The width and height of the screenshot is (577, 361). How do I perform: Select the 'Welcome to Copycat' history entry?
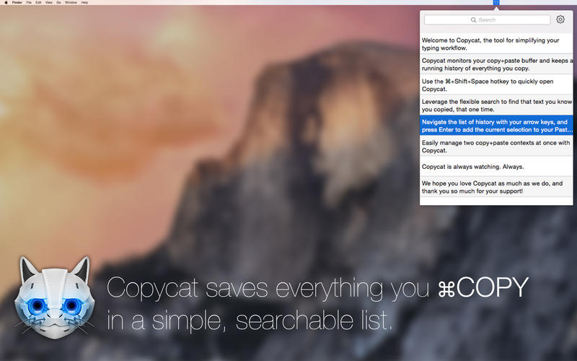pos(496,44)
